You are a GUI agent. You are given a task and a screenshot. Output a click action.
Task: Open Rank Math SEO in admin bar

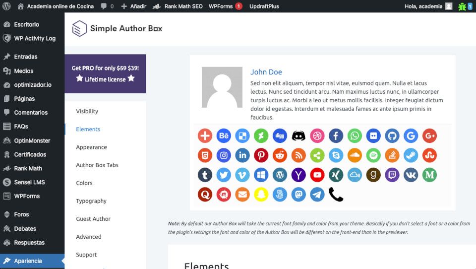[178, 6]
